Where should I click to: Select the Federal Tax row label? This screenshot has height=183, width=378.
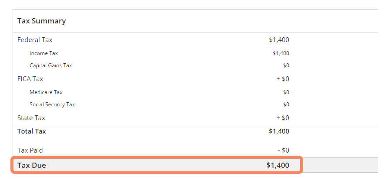[x=35, y=39]
